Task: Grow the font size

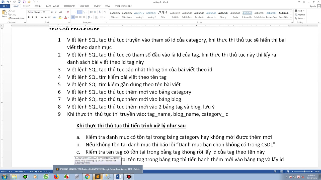Action: (x=52, y=12)
